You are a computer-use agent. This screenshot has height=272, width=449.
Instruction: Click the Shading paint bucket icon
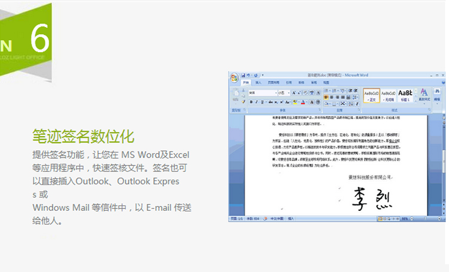click(326, 104)
